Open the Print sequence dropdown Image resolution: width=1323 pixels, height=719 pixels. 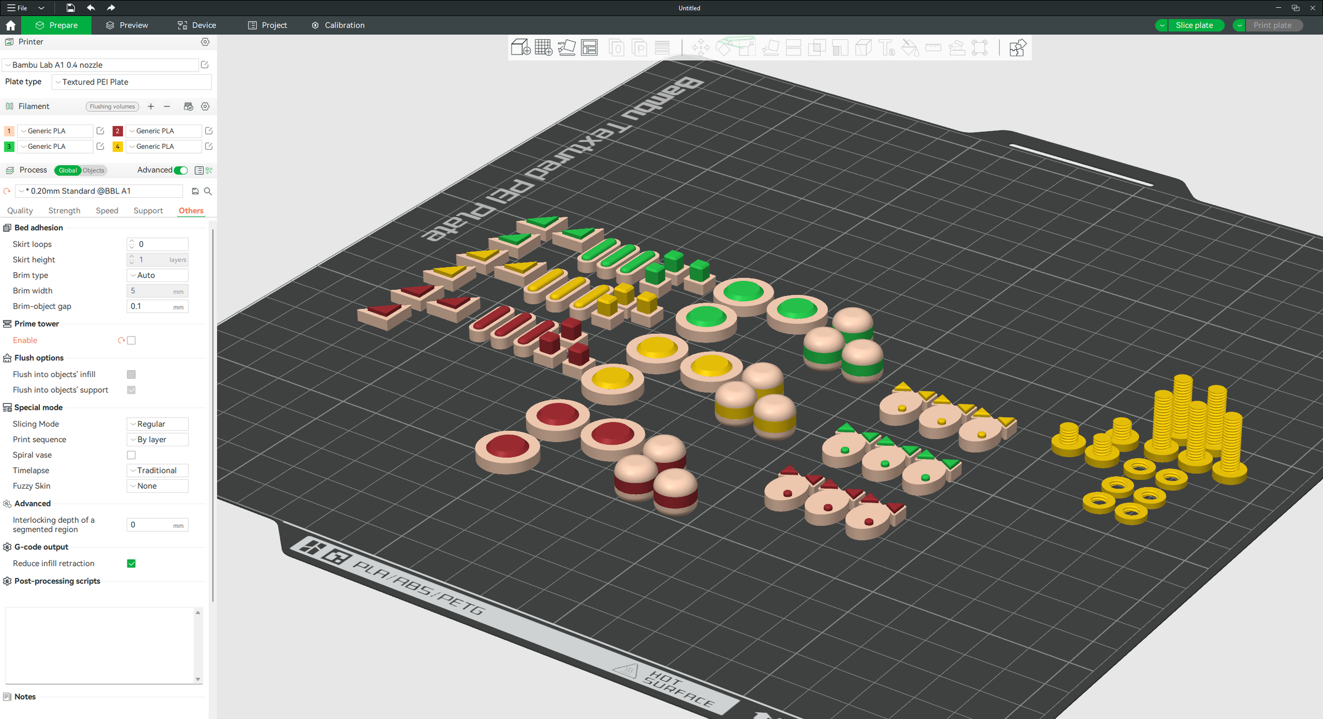tap(158, 440)
